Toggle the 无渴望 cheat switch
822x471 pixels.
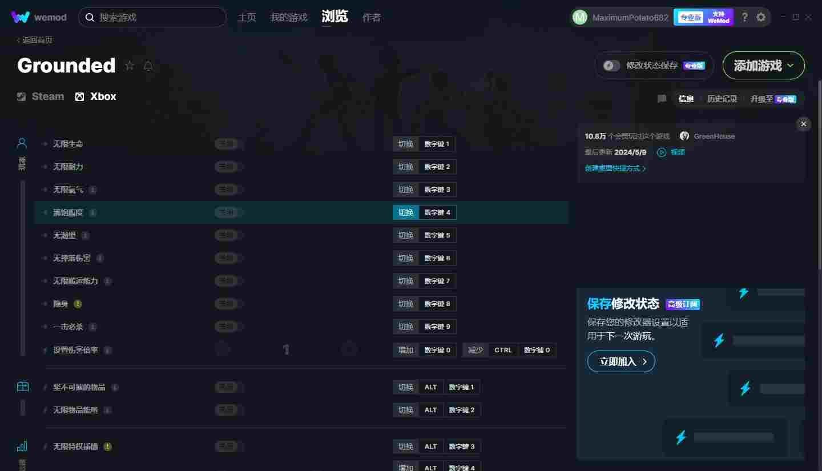pos(229,235)
